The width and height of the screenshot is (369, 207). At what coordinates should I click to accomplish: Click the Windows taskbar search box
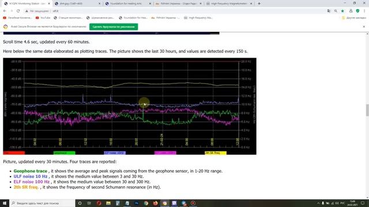tap(42, 203)
